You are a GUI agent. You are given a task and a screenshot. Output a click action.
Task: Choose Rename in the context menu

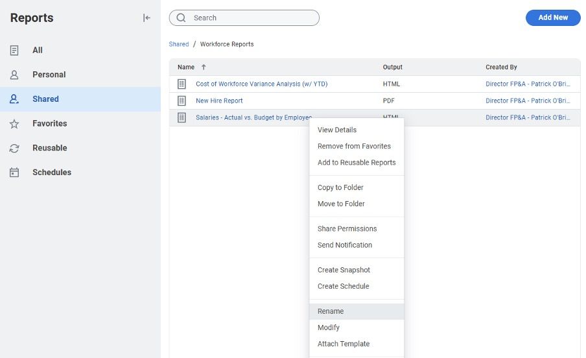357,311
